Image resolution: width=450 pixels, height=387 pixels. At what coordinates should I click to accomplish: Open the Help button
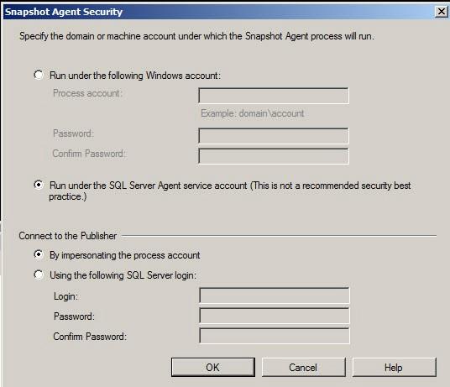tap(395, 367)
